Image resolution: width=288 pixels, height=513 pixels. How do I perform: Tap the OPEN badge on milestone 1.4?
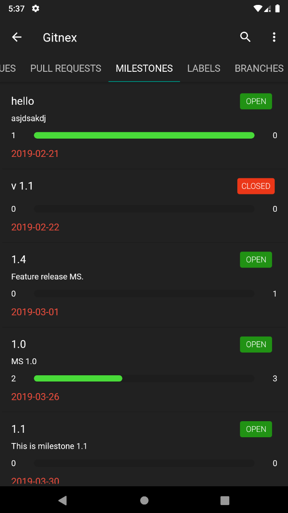coord(256,259)
